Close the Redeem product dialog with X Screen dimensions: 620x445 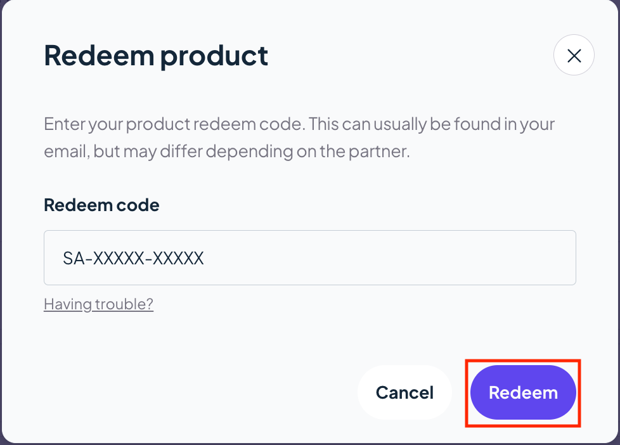pyautogui.click(x=574, y=55)
